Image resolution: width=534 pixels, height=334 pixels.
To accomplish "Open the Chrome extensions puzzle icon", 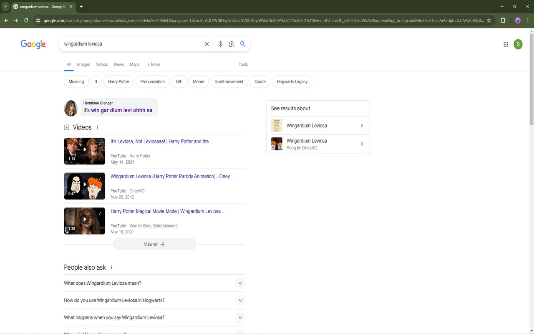I will 503,20.
